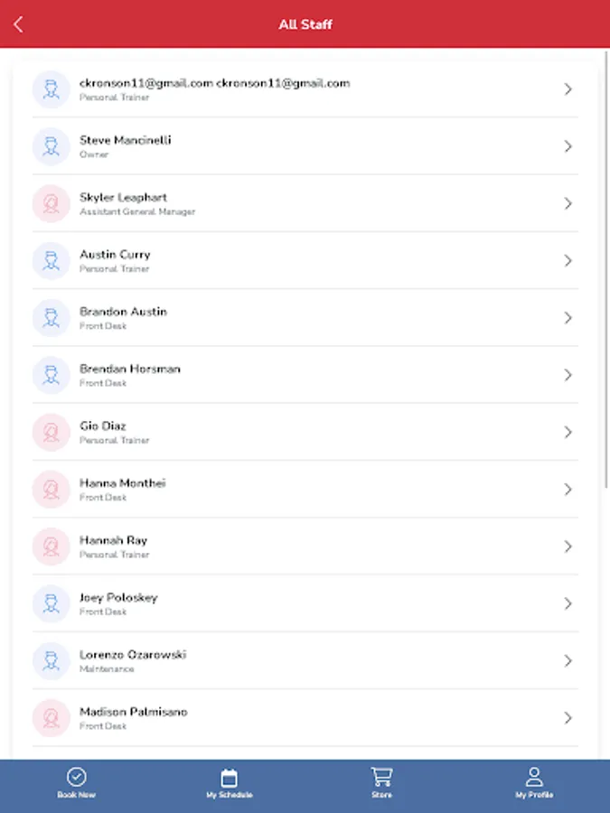Tap Skyler Leaphart's pink avatar icon

point(52,203)
